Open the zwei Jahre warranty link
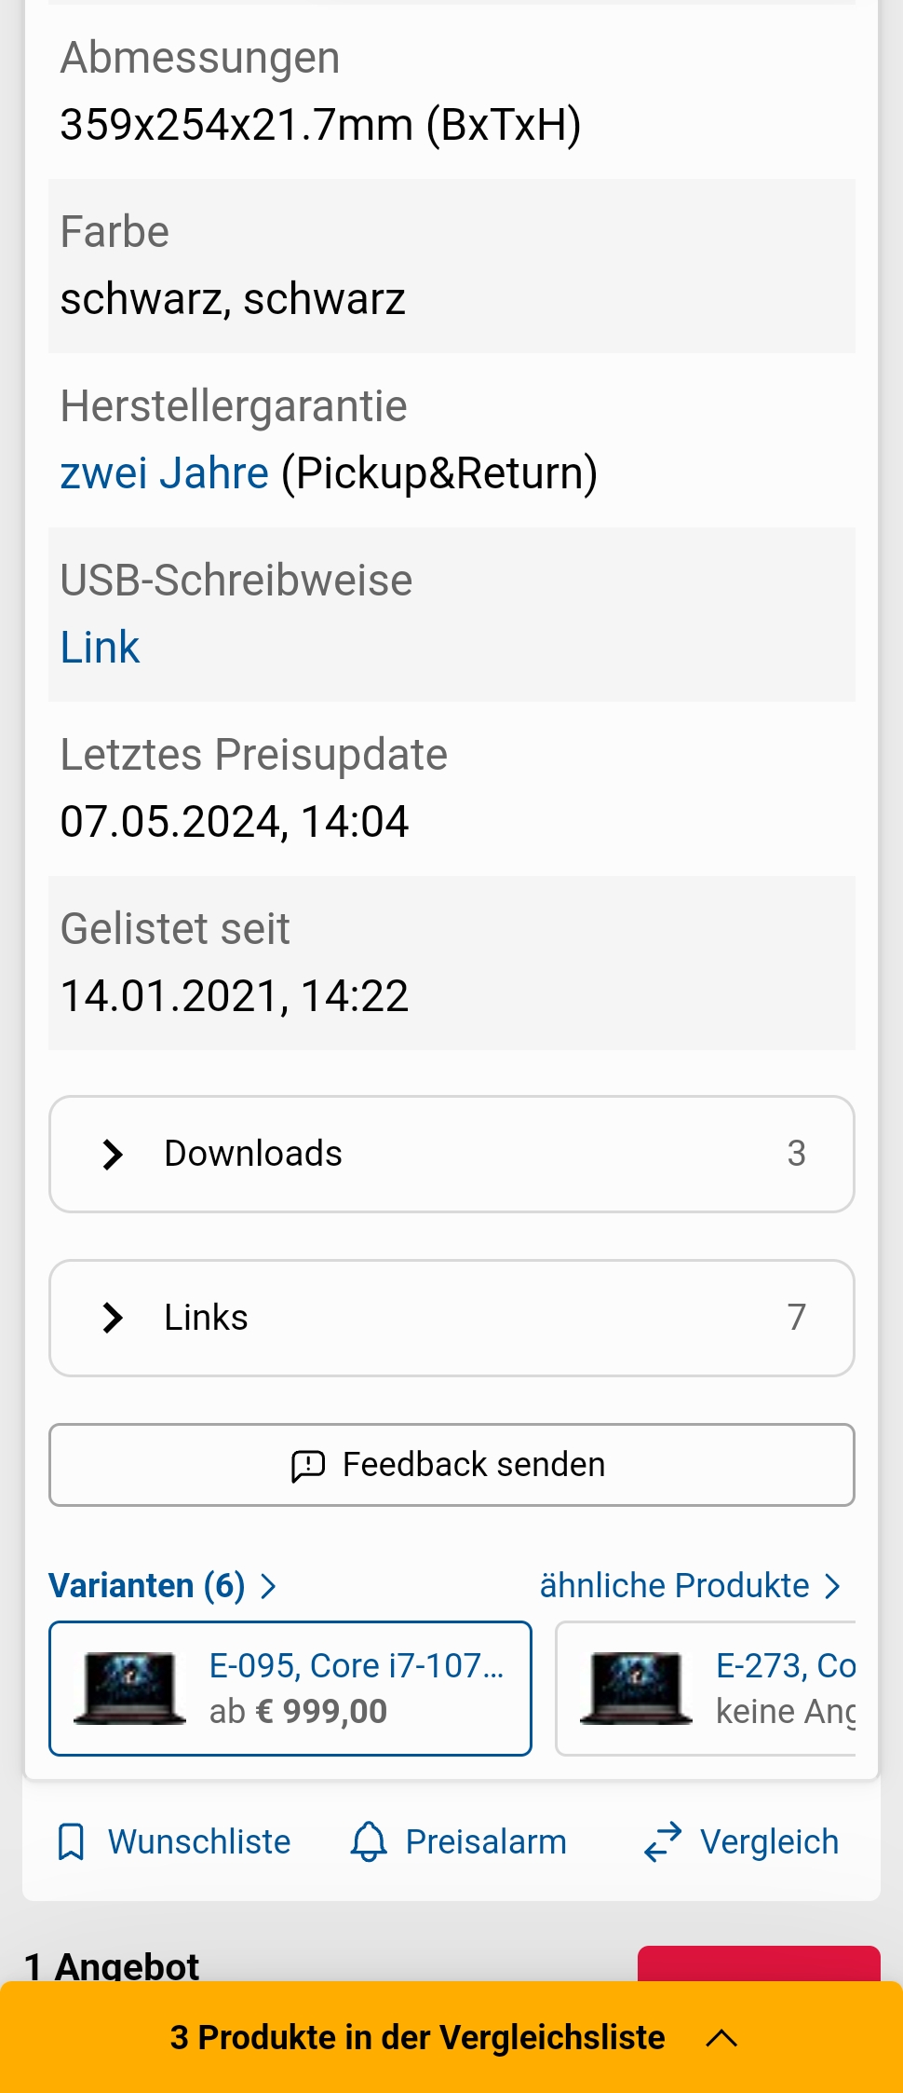Image resolution: width=903 pixels, height=2093 pixels. 165,473
